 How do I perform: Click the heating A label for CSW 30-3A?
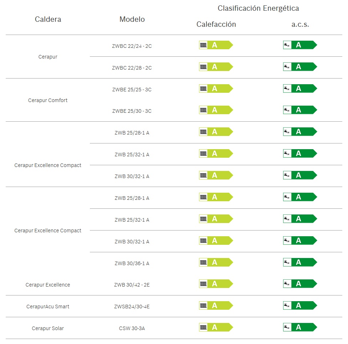[x=216, y=327]
